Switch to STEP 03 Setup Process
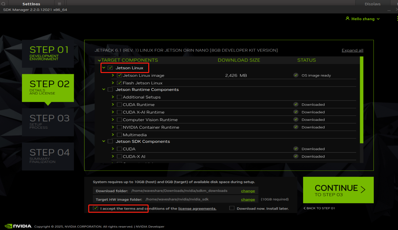Screen dimensions: 398x230 [x=48, y=122]
